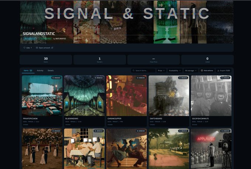Click the external link icon after Open artwork

tap(52, 48)
